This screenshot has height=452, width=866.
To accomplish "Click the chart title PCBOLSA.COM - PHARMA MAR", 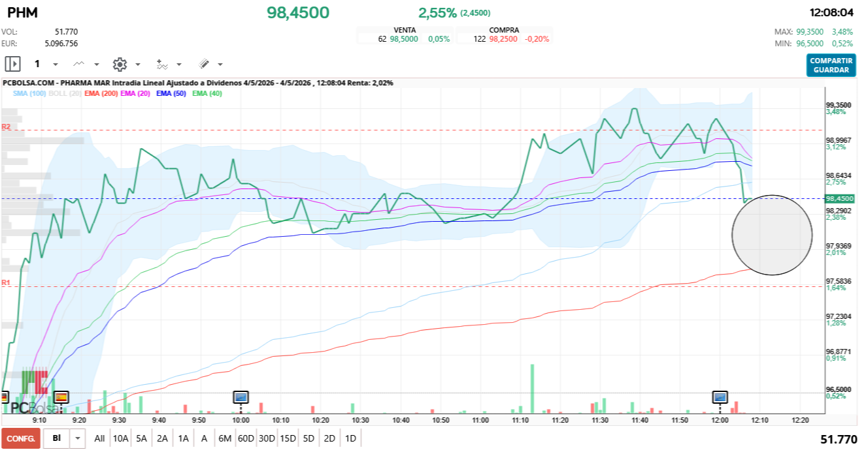I will (56, 83).
